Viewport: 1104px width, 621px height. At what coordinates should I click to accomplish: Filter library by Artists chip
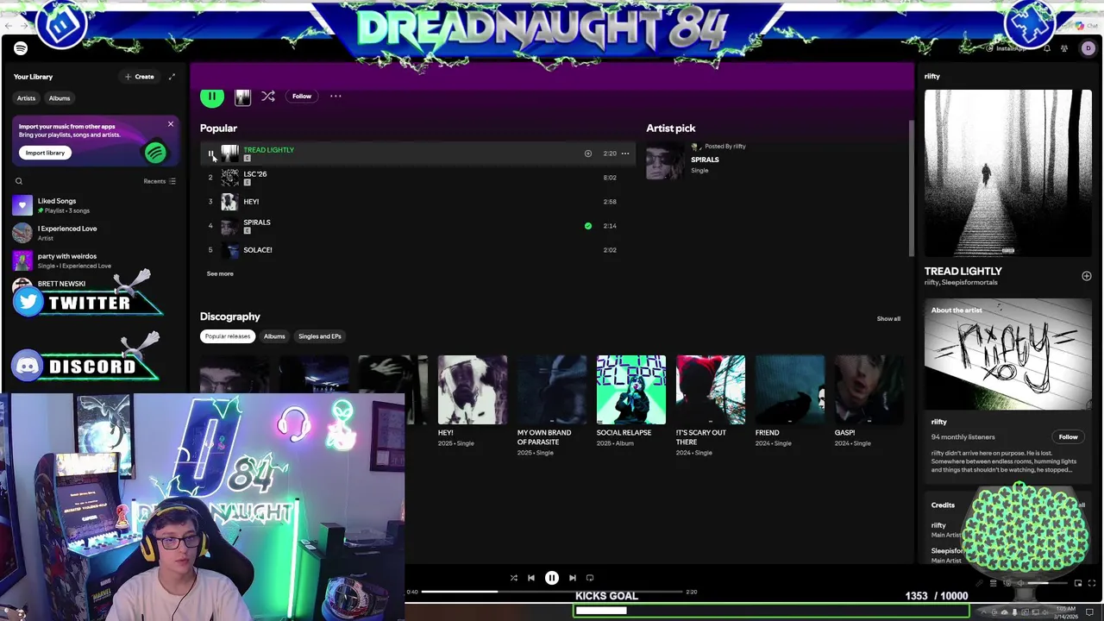coord(26,98)
